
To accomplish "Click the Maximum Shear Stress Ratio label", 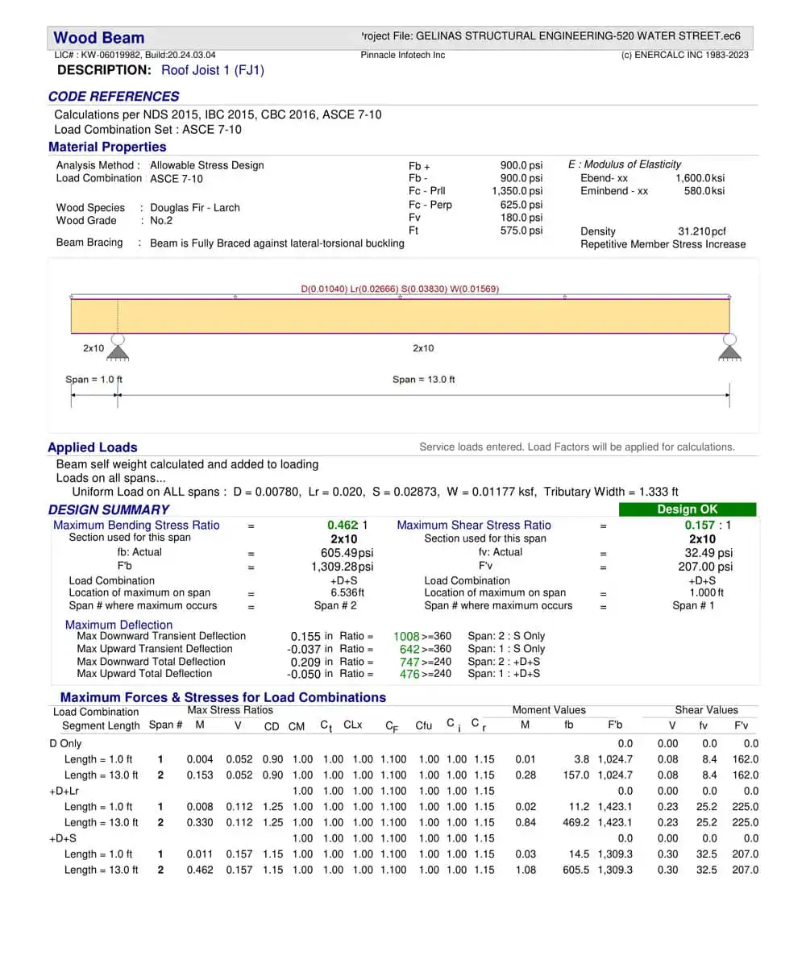I will coord(474,526).
